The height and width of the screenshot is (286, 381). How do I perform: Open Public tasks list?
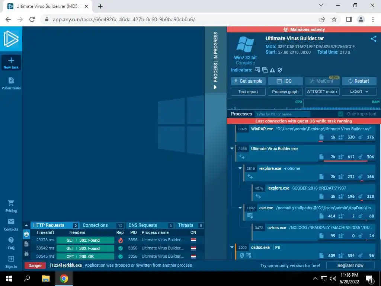coord(11,83)
